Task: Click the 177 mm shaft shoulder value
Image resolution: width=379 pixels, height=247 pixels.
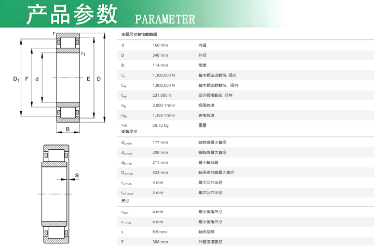Action: tap(160, 142)
